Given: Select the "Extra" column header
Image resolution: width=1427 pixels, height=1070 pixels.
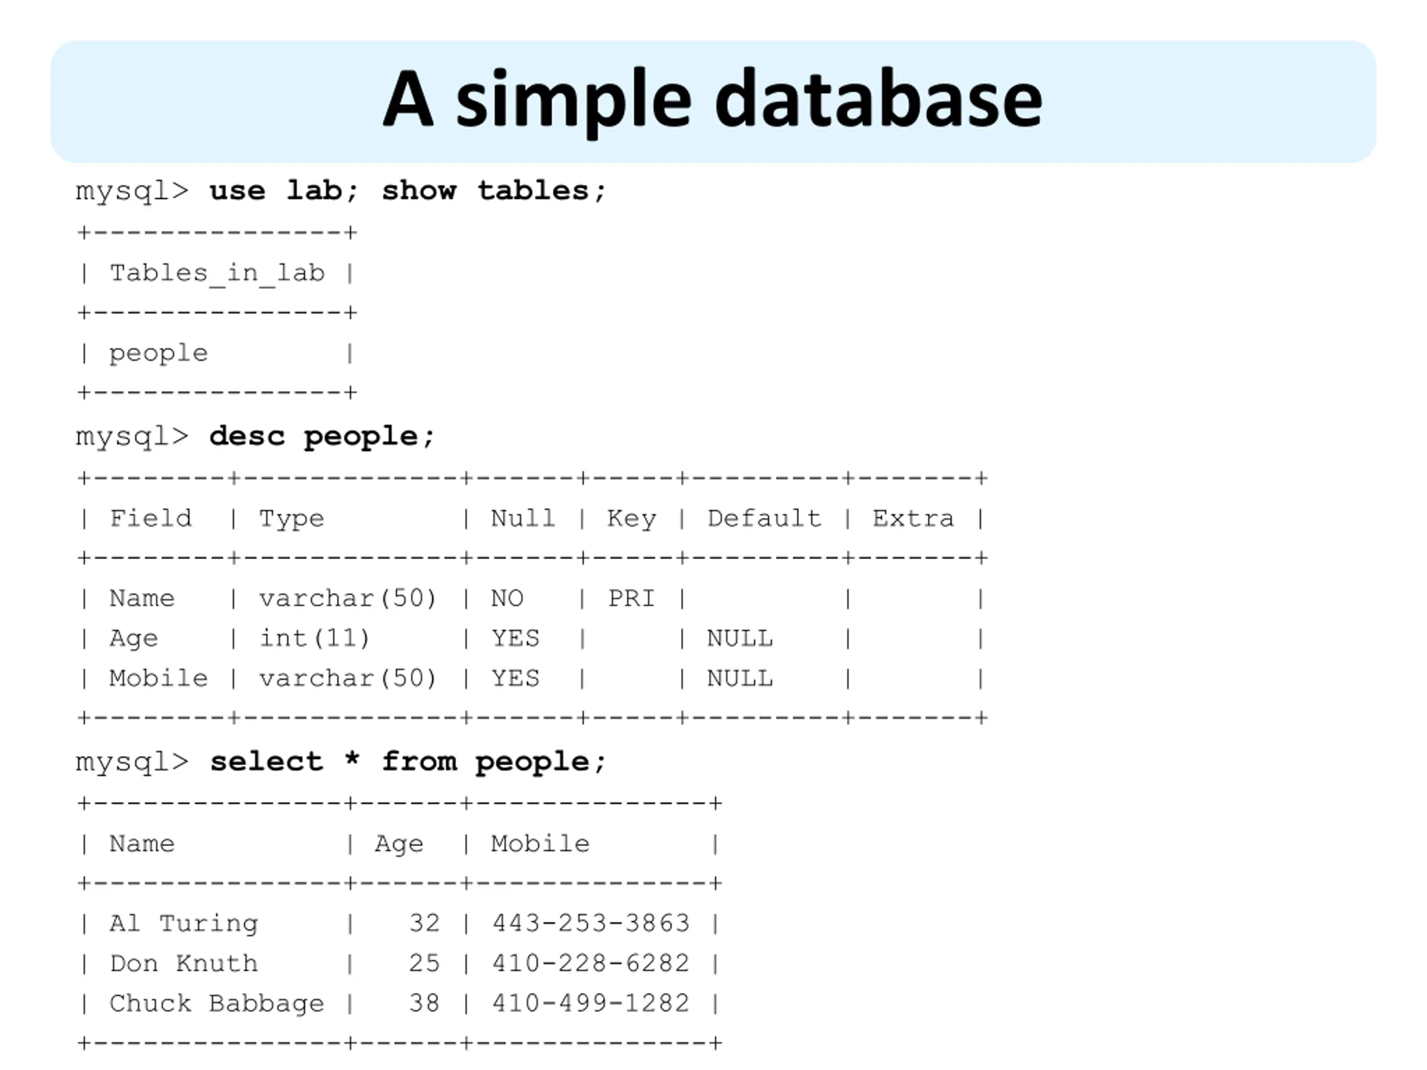Looking at the screenshot, I should [x=913, y=518].
